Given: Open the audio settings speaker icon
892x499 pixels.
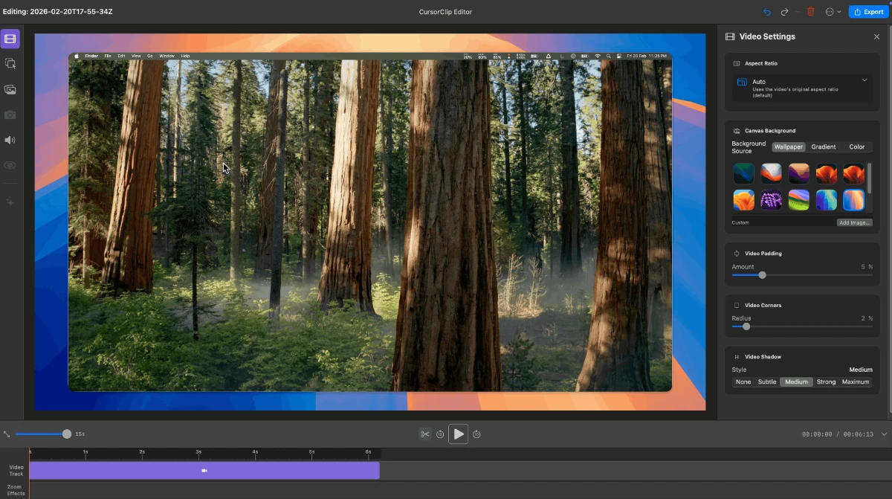Looking at the screenshot, I should click(10, 140).
